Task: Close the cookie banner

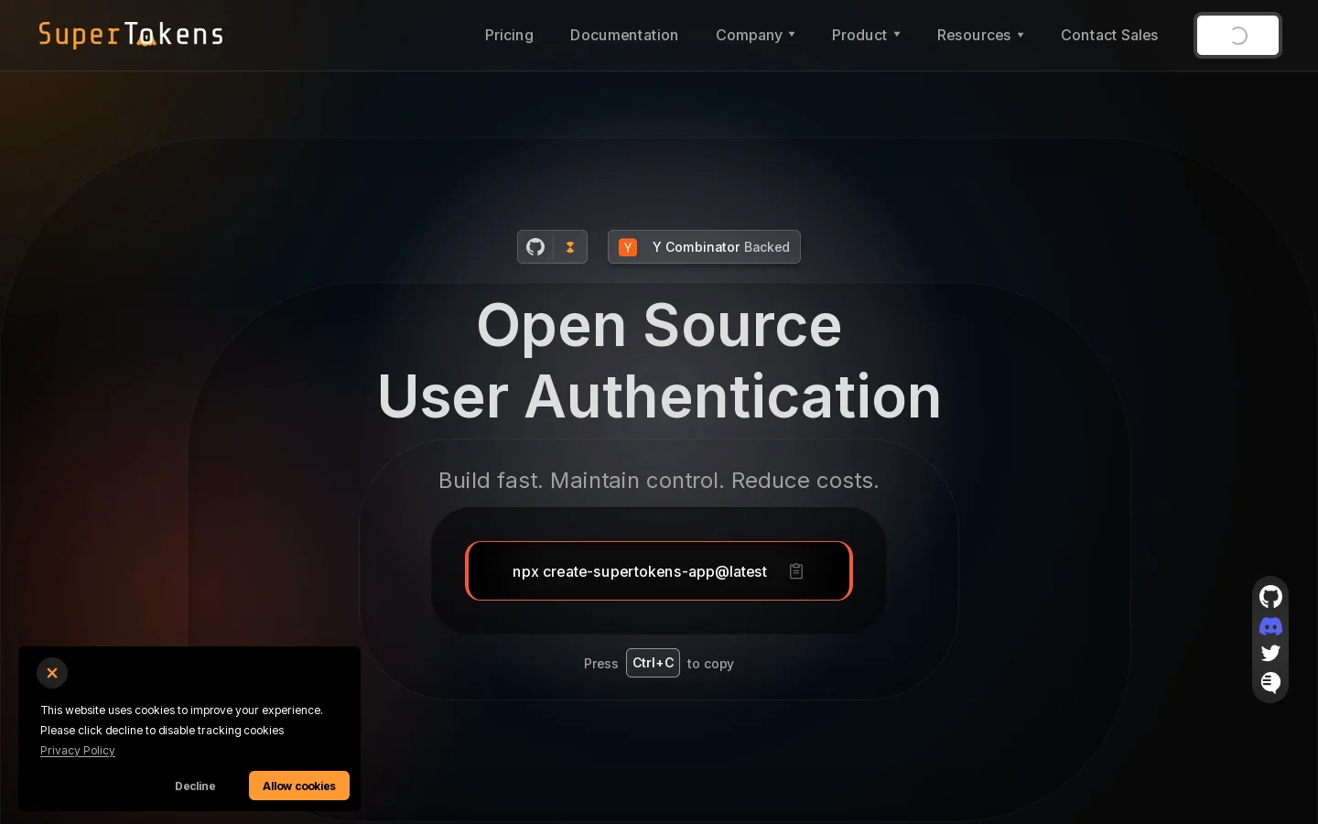Action: coord(52,673)
